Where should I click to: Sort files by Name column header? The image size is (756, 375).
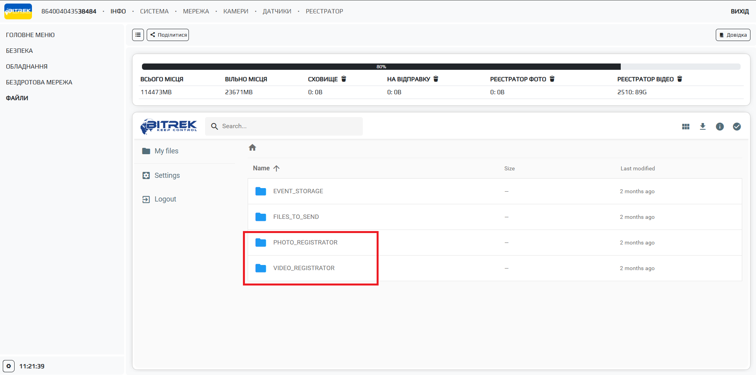[261, 168]
